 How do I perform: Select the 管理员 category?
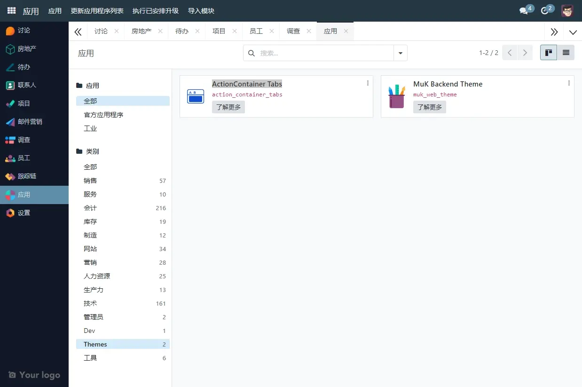123,317
